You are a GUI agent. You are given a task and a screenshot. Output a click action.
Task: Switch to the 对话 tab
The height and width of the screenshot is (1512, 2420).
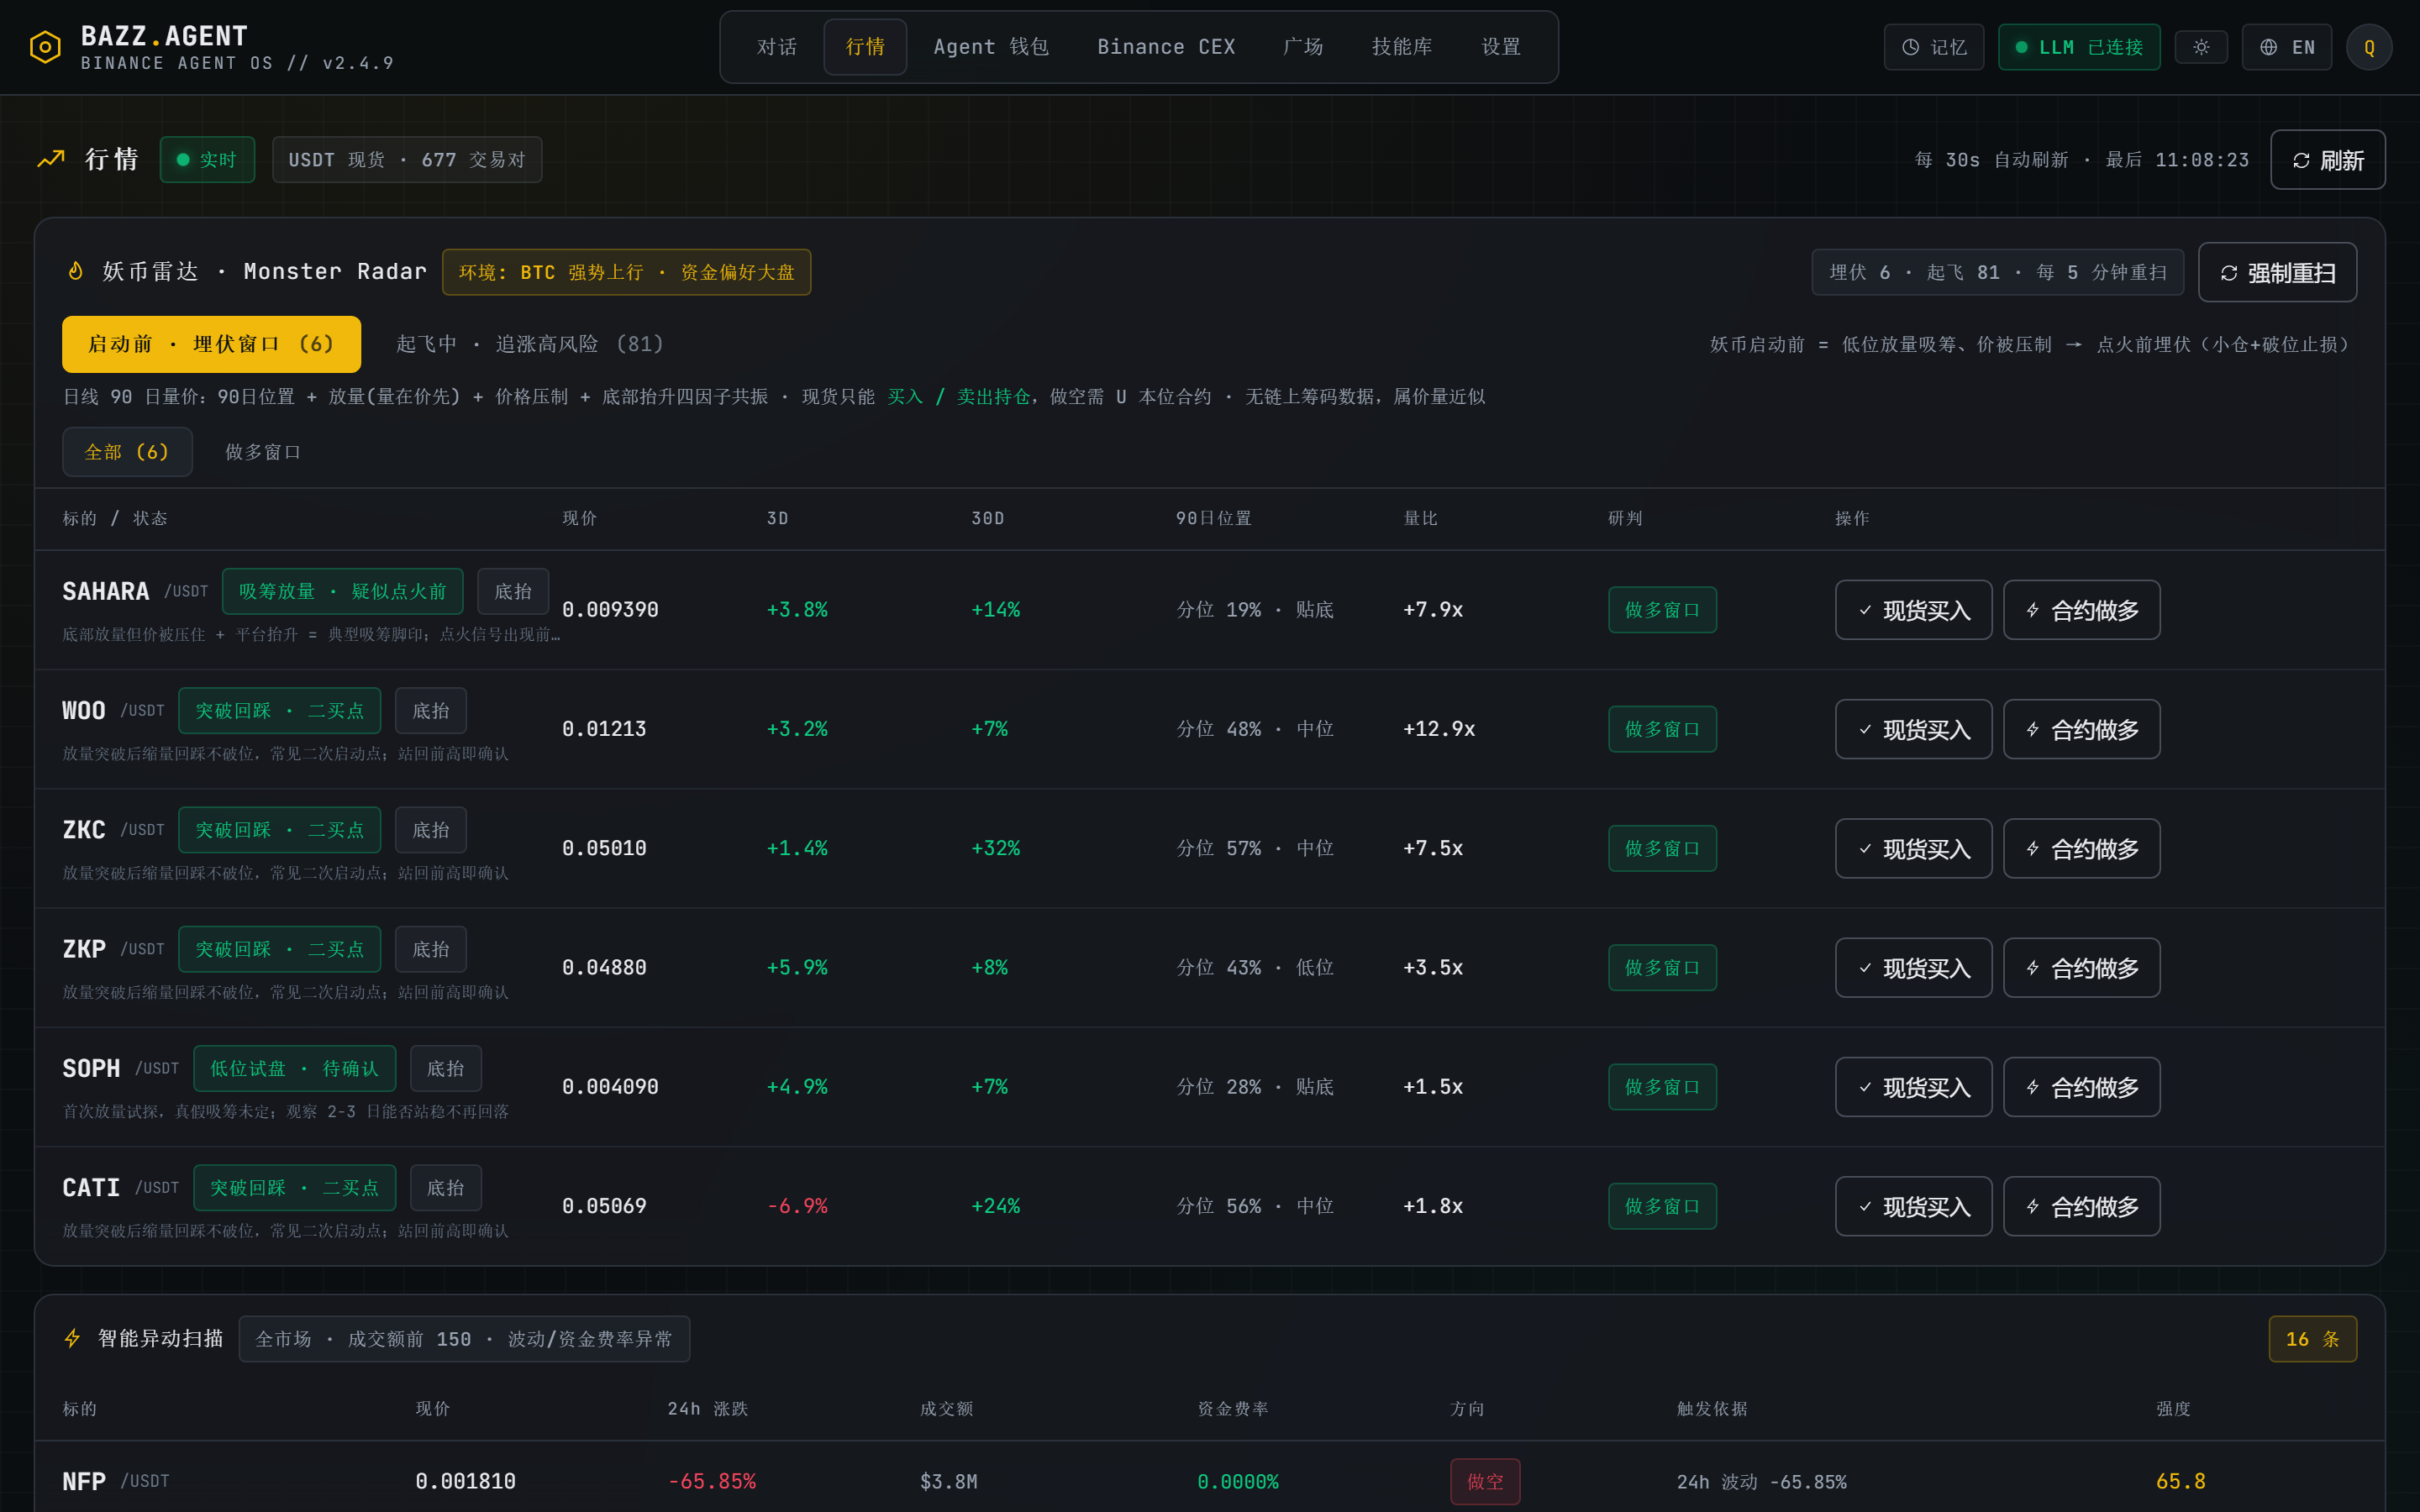pos(777,47)
